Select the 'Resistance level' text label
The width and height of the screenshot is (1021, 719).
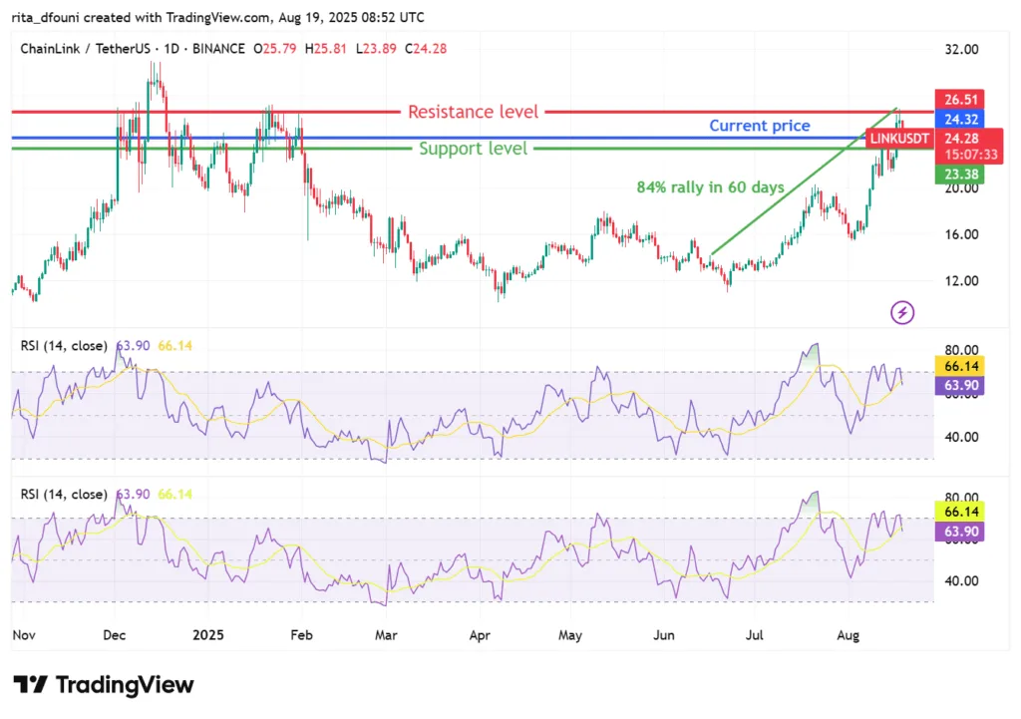(x=473, y=112)
